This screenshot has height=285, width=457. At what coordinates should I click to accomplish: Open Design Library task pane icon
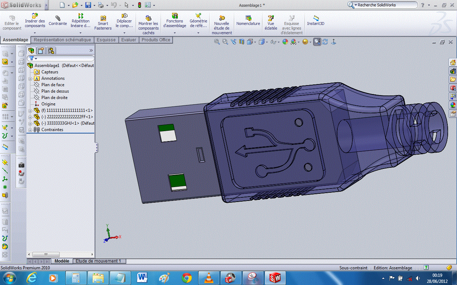click(453, 71)
